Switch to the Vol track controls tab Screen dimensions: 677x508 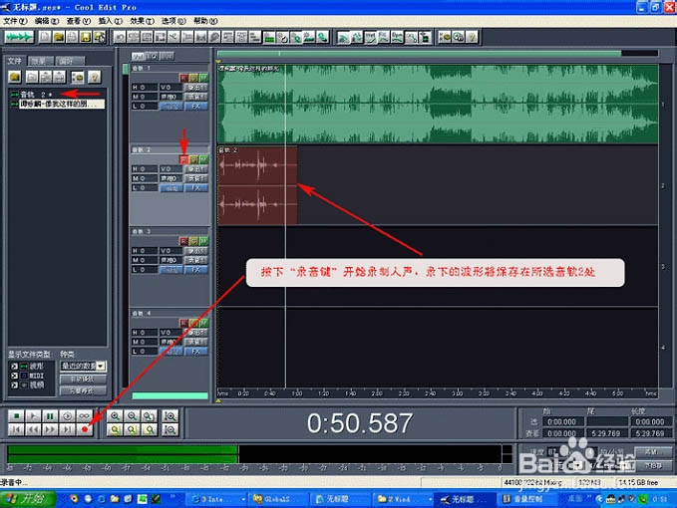pos(138,56)
